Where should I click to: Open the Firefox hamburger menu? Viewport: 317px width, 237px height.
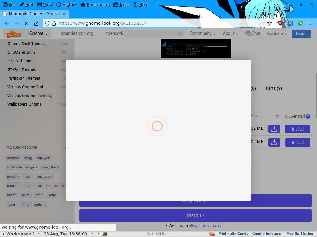[x=310, y=23]
